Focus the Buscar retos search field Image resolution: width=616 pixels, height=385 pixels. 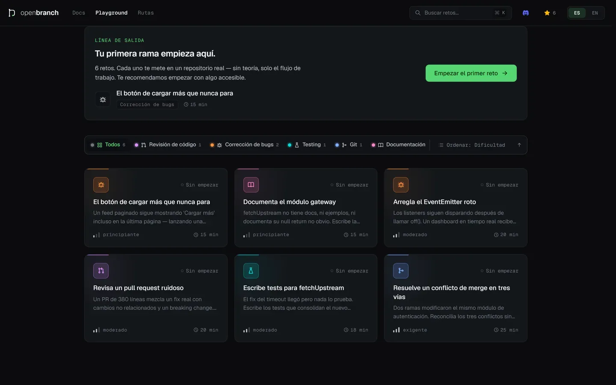click(461, 13)
